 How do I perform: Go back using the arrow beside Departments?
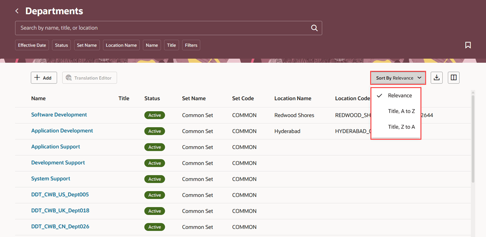coord(17,11)
